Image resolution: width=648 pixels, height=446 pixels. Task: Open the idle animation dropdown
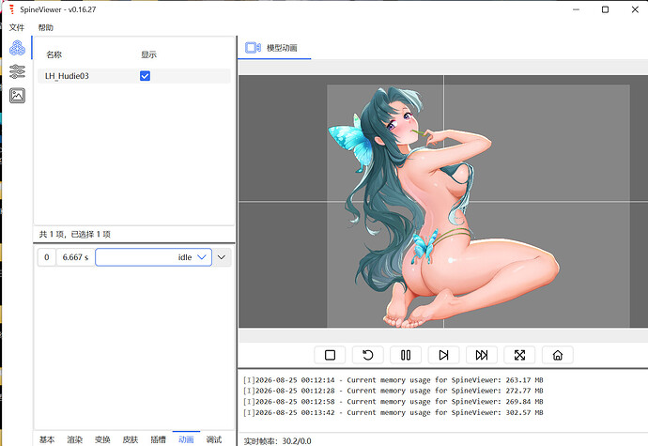(154, 257)
